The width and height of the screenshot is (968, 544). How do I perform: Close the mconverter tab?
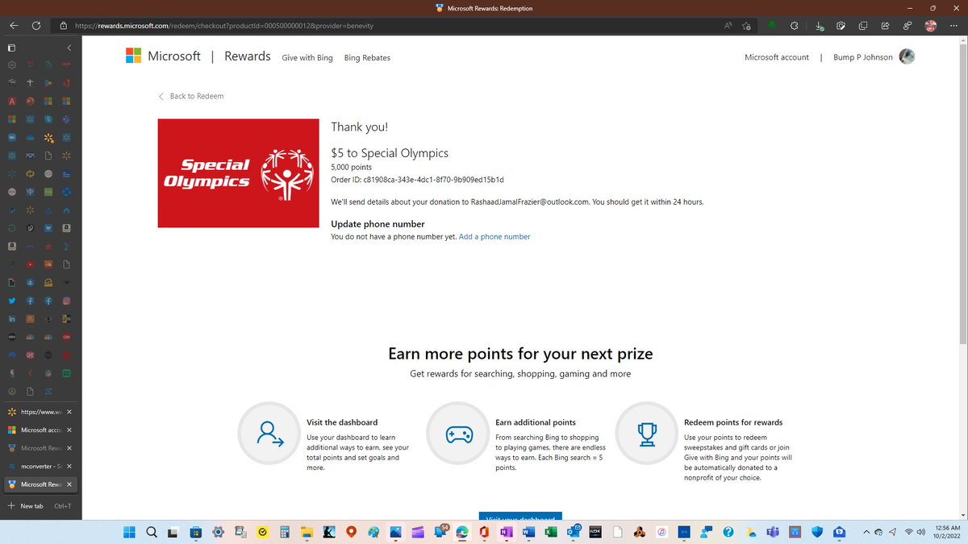(x=69, y=467)
